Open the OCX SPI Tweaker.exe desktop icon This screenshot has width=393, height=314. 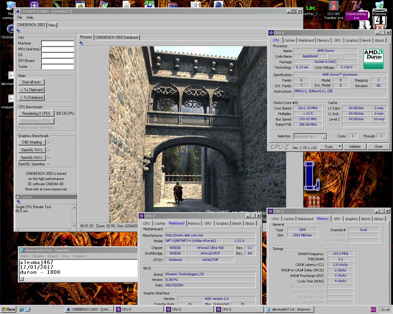[334, 10]
